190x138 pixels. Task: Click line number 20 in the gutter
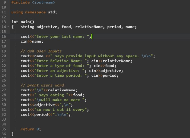4,56
